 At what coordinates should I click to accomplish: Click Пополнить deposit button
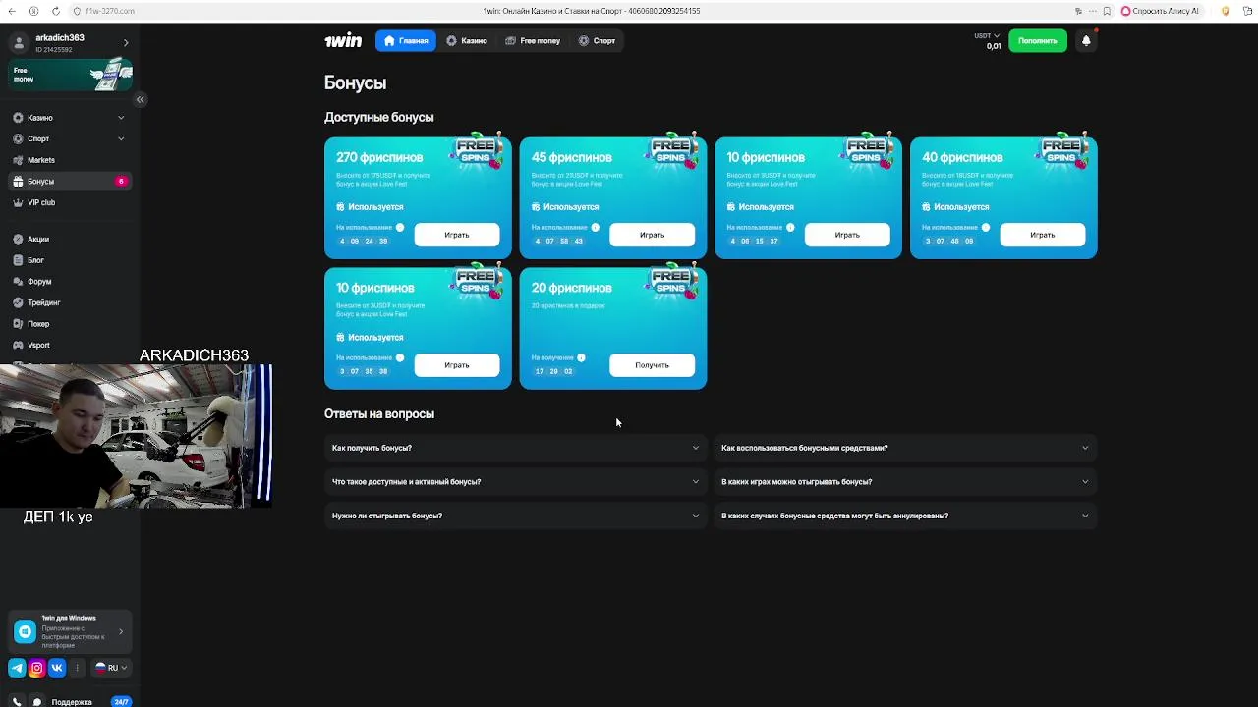[x=1038, y=41]
